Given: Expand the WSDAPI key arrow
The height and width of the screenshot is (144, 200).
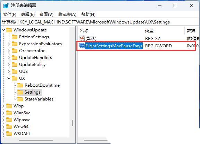Looking at the screenshot, I should pos(3,134).
